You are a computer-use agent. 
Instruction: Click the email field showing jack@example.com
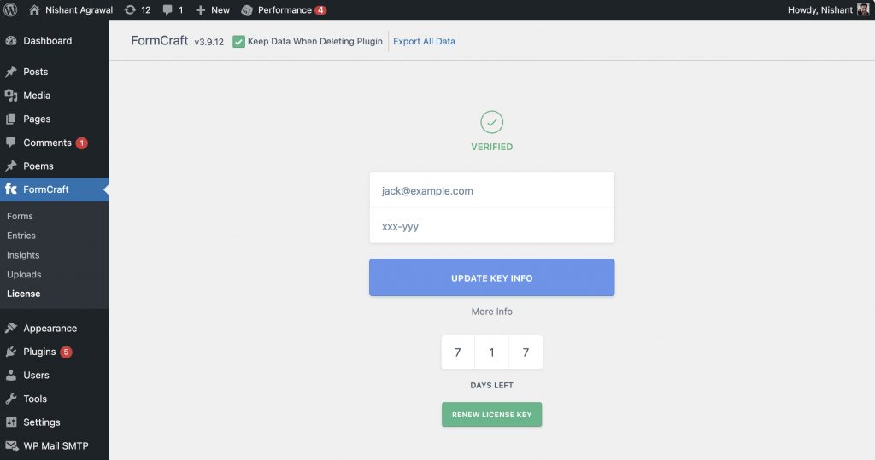point(491,191)
